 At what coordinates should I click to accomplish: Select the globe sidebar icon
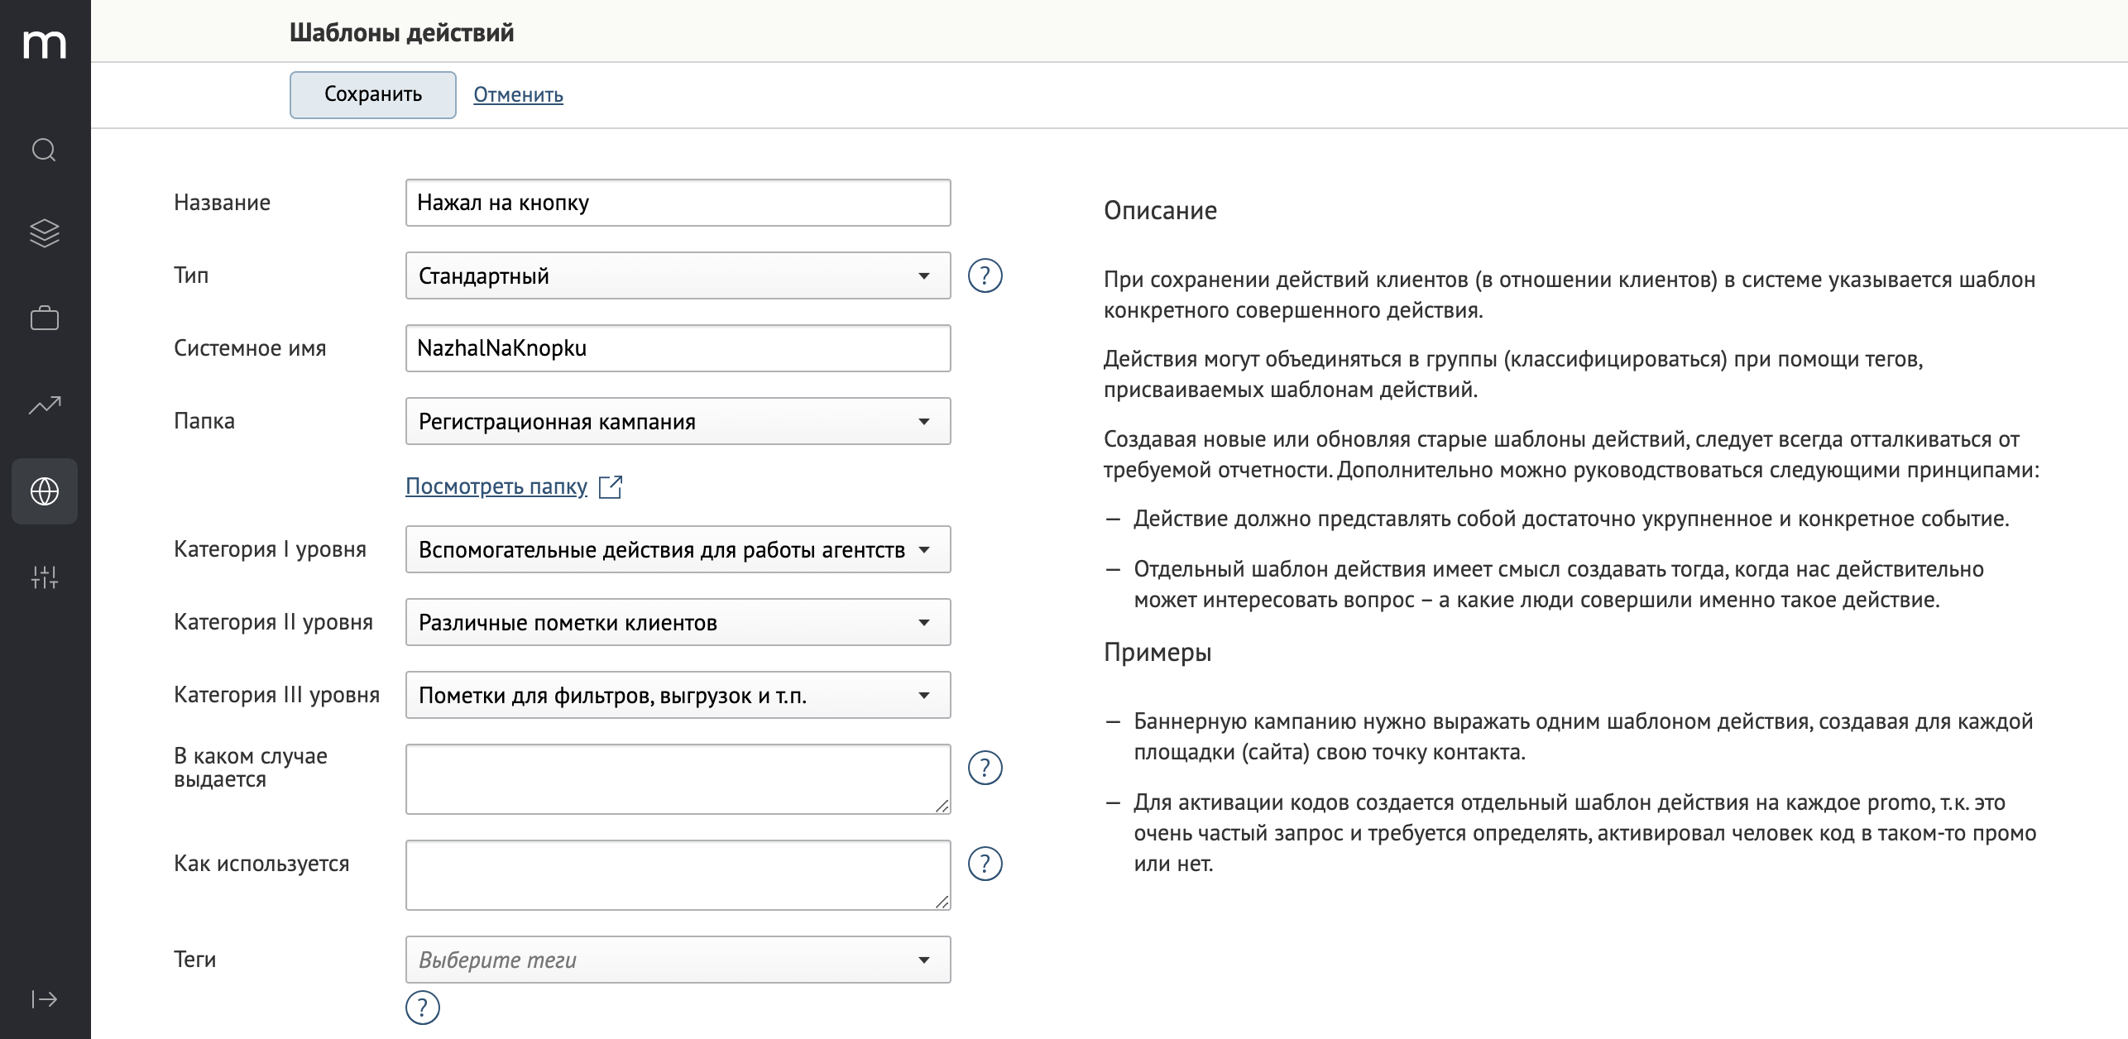pyautogui.click(x=45, y=491)
